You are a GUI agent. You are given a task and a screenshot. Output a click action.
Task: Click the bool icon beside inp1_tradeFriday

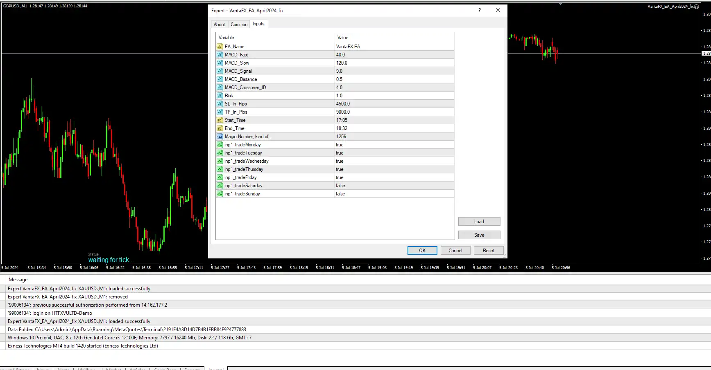coord(220,177)
